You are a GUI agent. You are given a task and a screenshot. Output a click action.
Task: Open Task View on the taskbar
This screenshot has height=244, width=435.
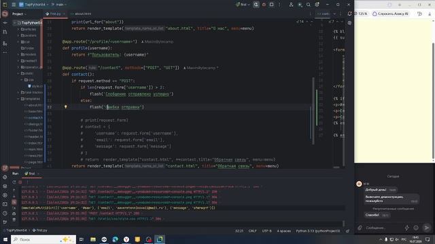(82, 239)
